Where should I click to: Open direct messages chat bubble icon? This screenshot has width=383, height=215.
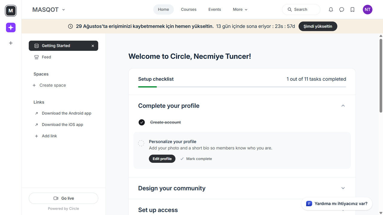tap(341, 10)
